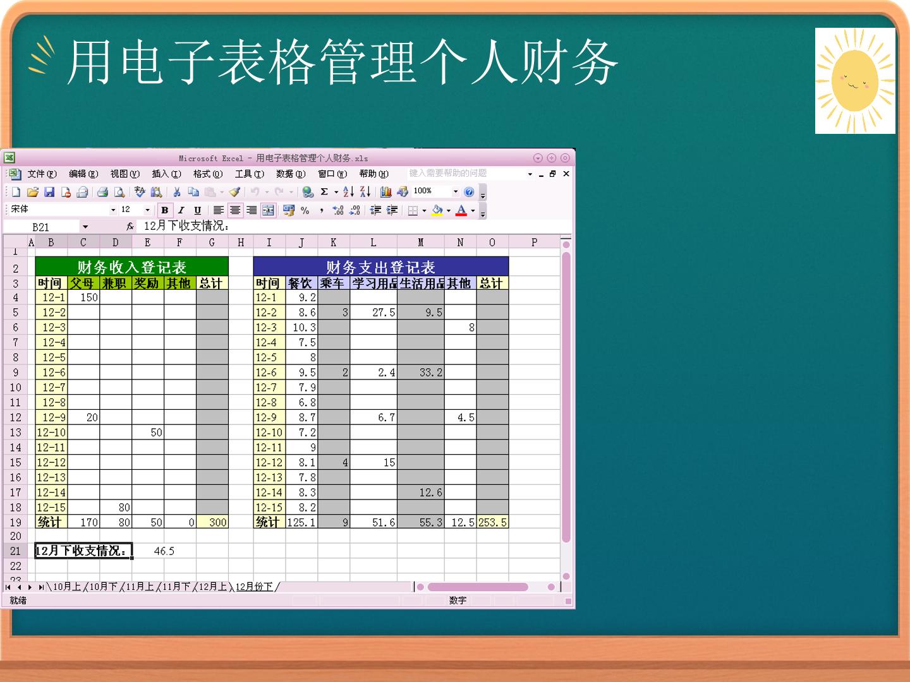Viewport: 910px width, 682px height.
Task: Apply Currency style icon
Action: pyautogui.click(x=289, y=210)
